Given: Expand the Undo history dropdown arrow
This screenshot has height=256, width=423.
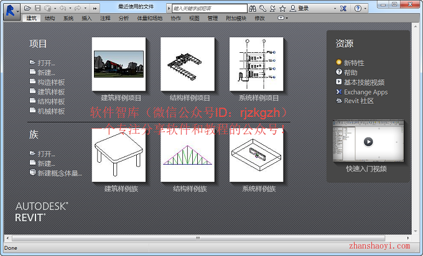Looking at the screenshot, I should (70, 9).
